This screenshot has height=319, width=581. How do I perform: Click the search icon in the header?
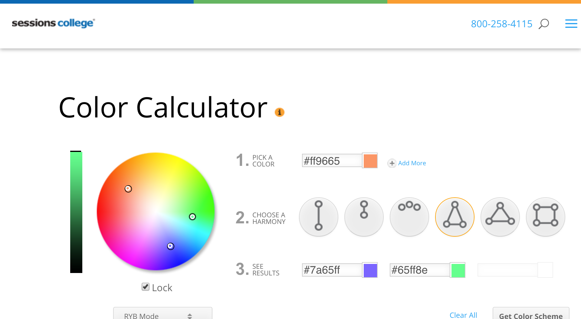point(544,24)
